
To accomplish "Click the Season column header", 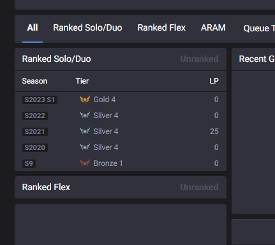I will 34,81.
